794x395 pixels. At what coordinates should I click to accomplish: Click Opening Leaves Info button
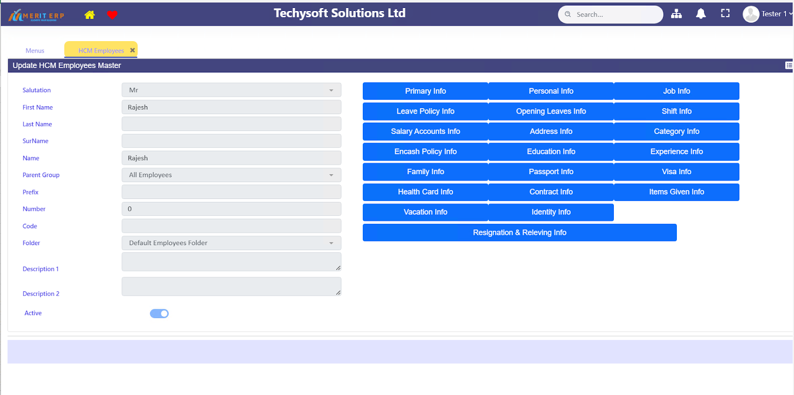(551, 111)
